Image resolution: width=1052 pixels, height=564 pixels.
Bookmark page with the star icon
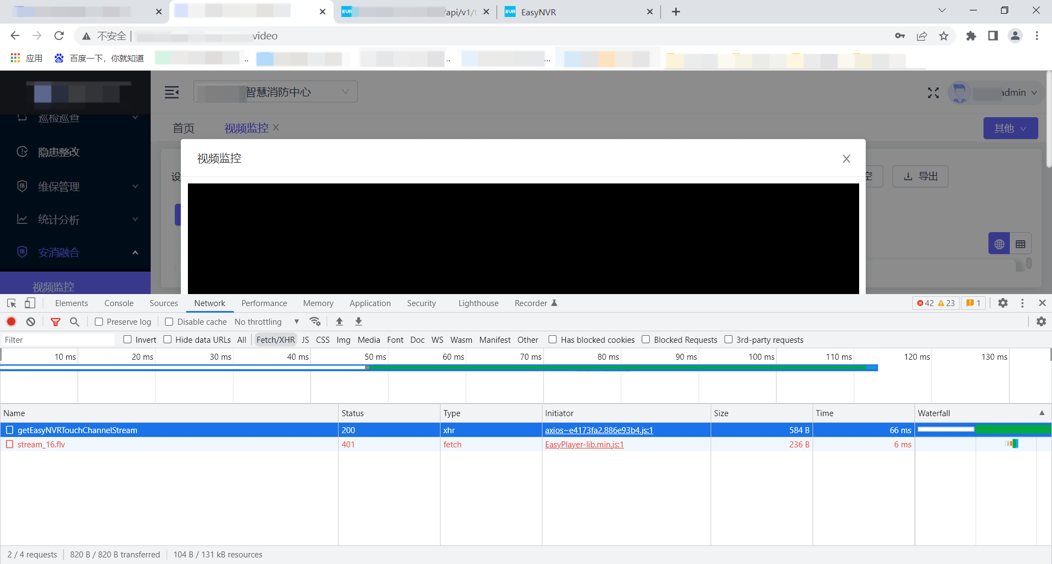pos(944,36)
